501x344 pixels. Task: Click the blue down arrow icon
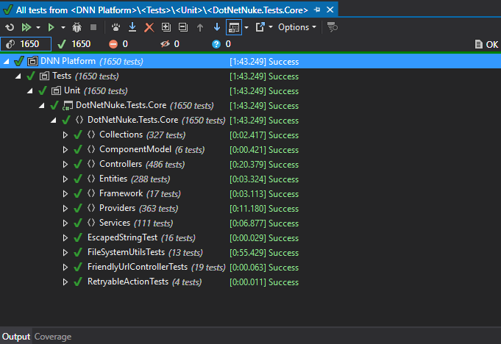click(217, 27)
